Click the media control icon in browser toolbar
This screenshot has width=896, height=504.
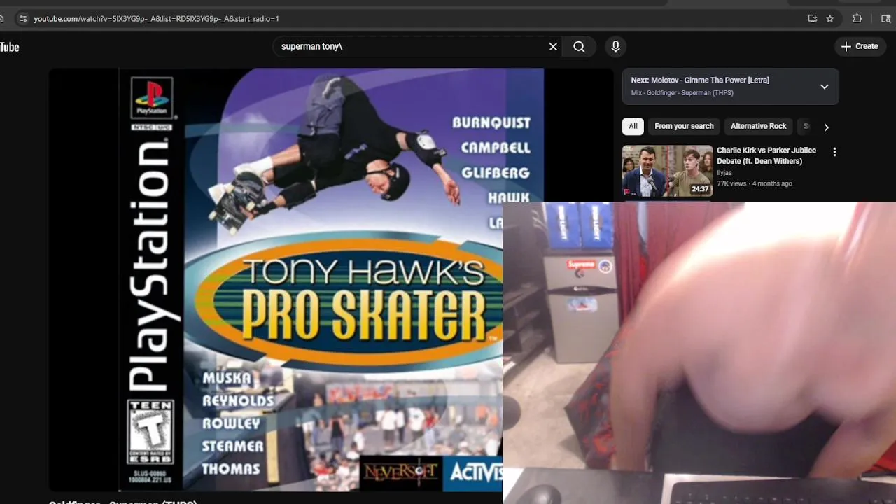(885, 19)
